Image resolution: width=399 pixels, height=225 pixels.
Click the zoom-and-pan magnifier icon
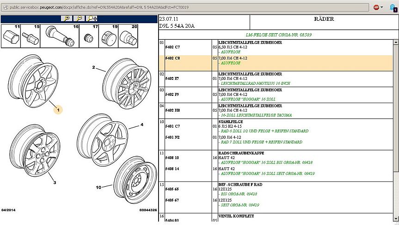coord(92,18)
